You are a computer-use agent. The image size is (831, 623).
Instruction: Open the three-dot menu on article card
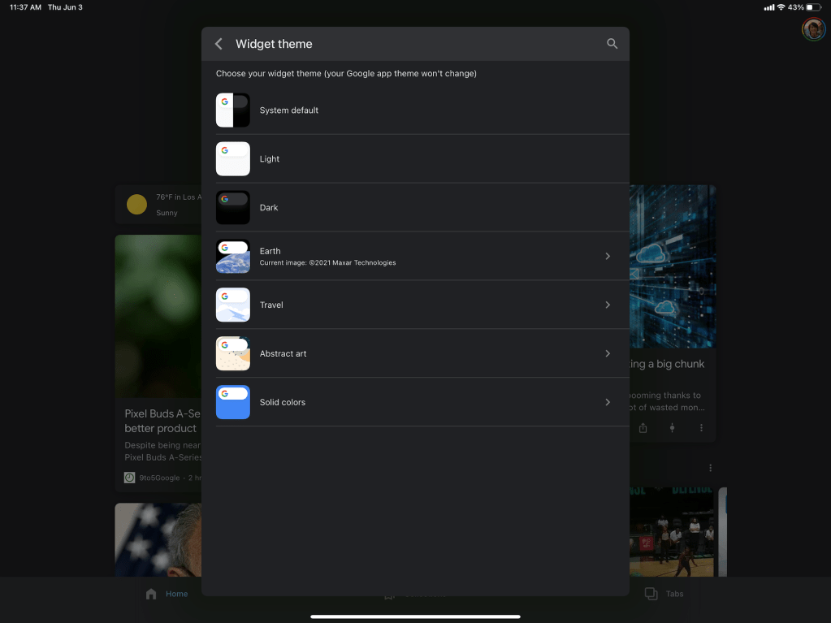tap(701, 428)
